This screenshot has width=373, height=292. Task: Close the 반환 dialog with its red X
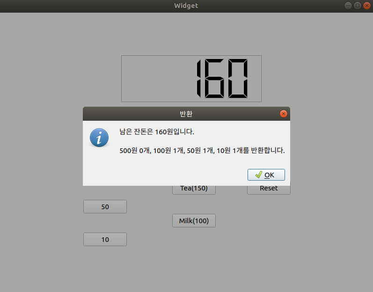click(x=283, y=114)
